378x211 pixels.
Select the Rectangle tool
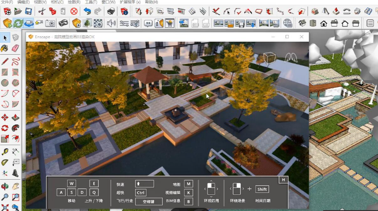5,72
